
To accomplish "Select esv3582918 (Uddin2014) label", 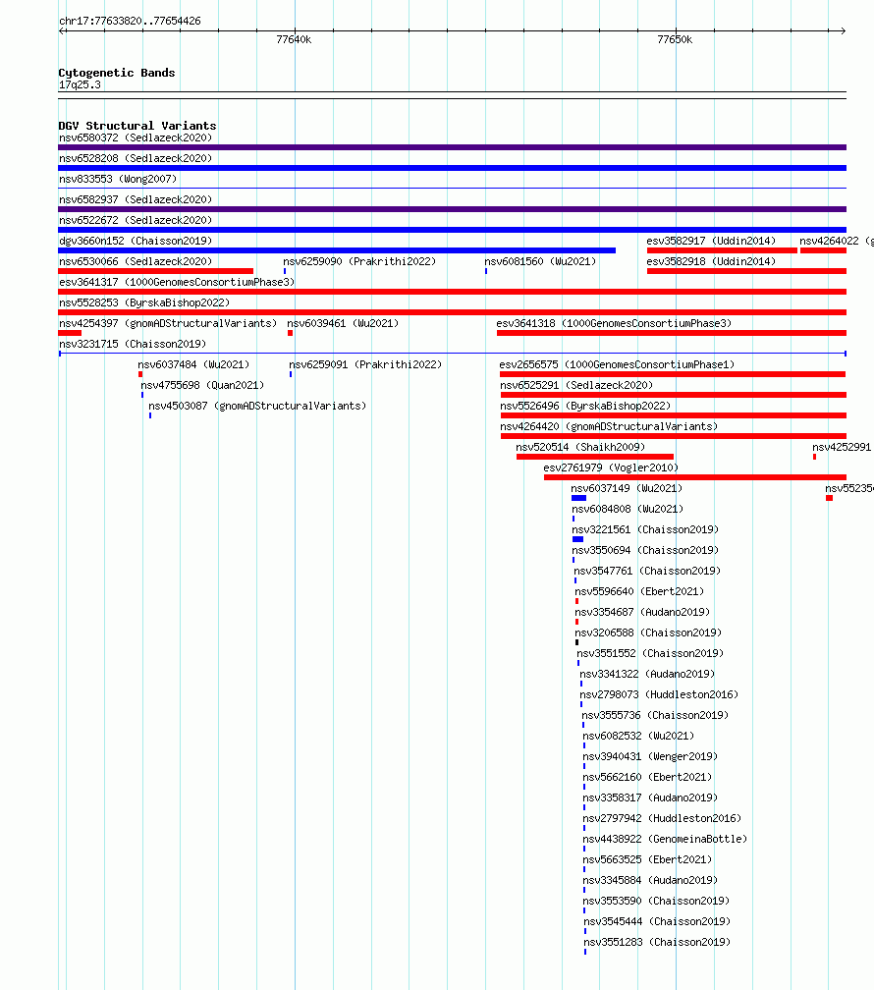I will pos(711,261).
